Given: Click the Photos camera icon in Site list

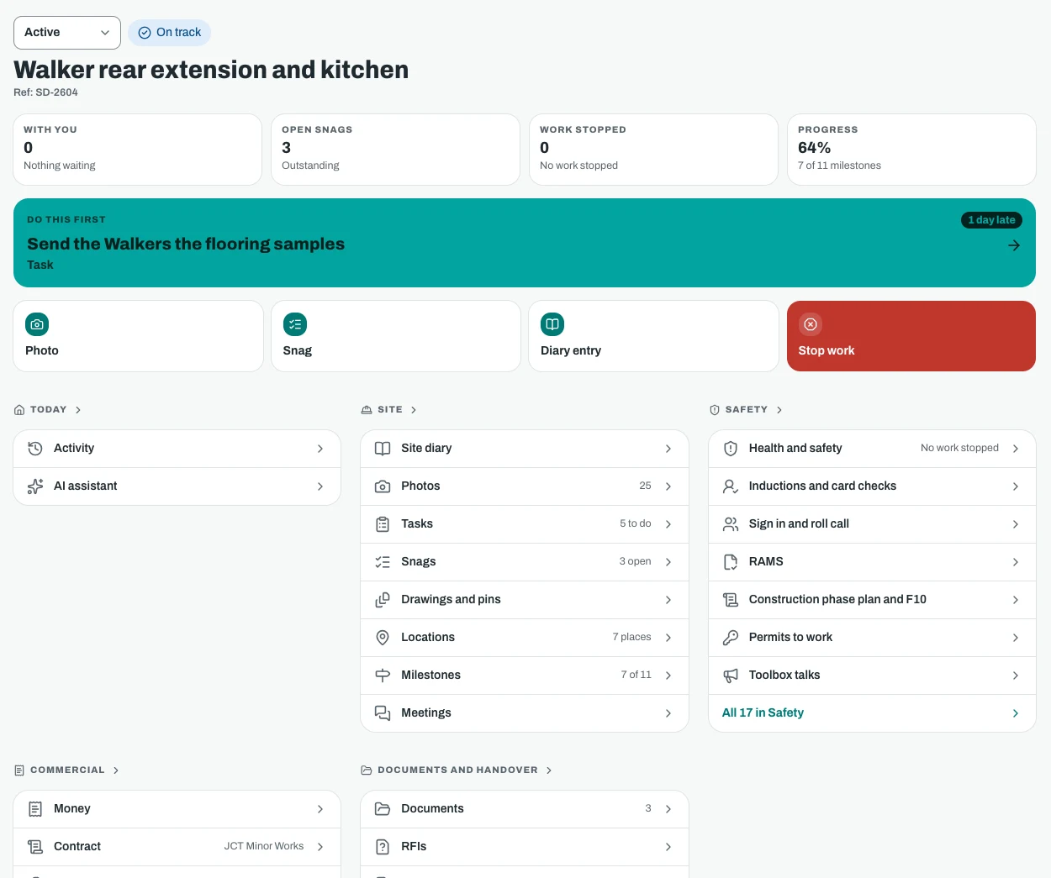Looking at the screenshot, I should (383, 486).
